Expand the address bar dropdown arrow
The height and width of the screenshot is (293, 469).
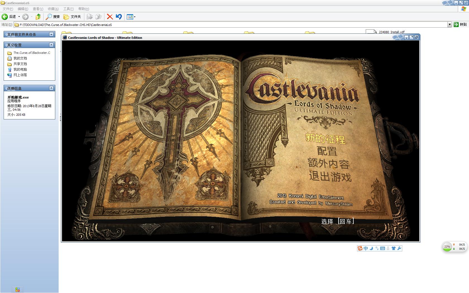449,25
